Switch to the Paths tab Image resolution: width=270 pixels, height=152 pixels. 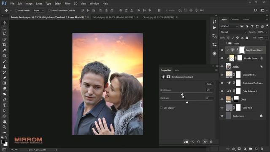click(246, 20)
